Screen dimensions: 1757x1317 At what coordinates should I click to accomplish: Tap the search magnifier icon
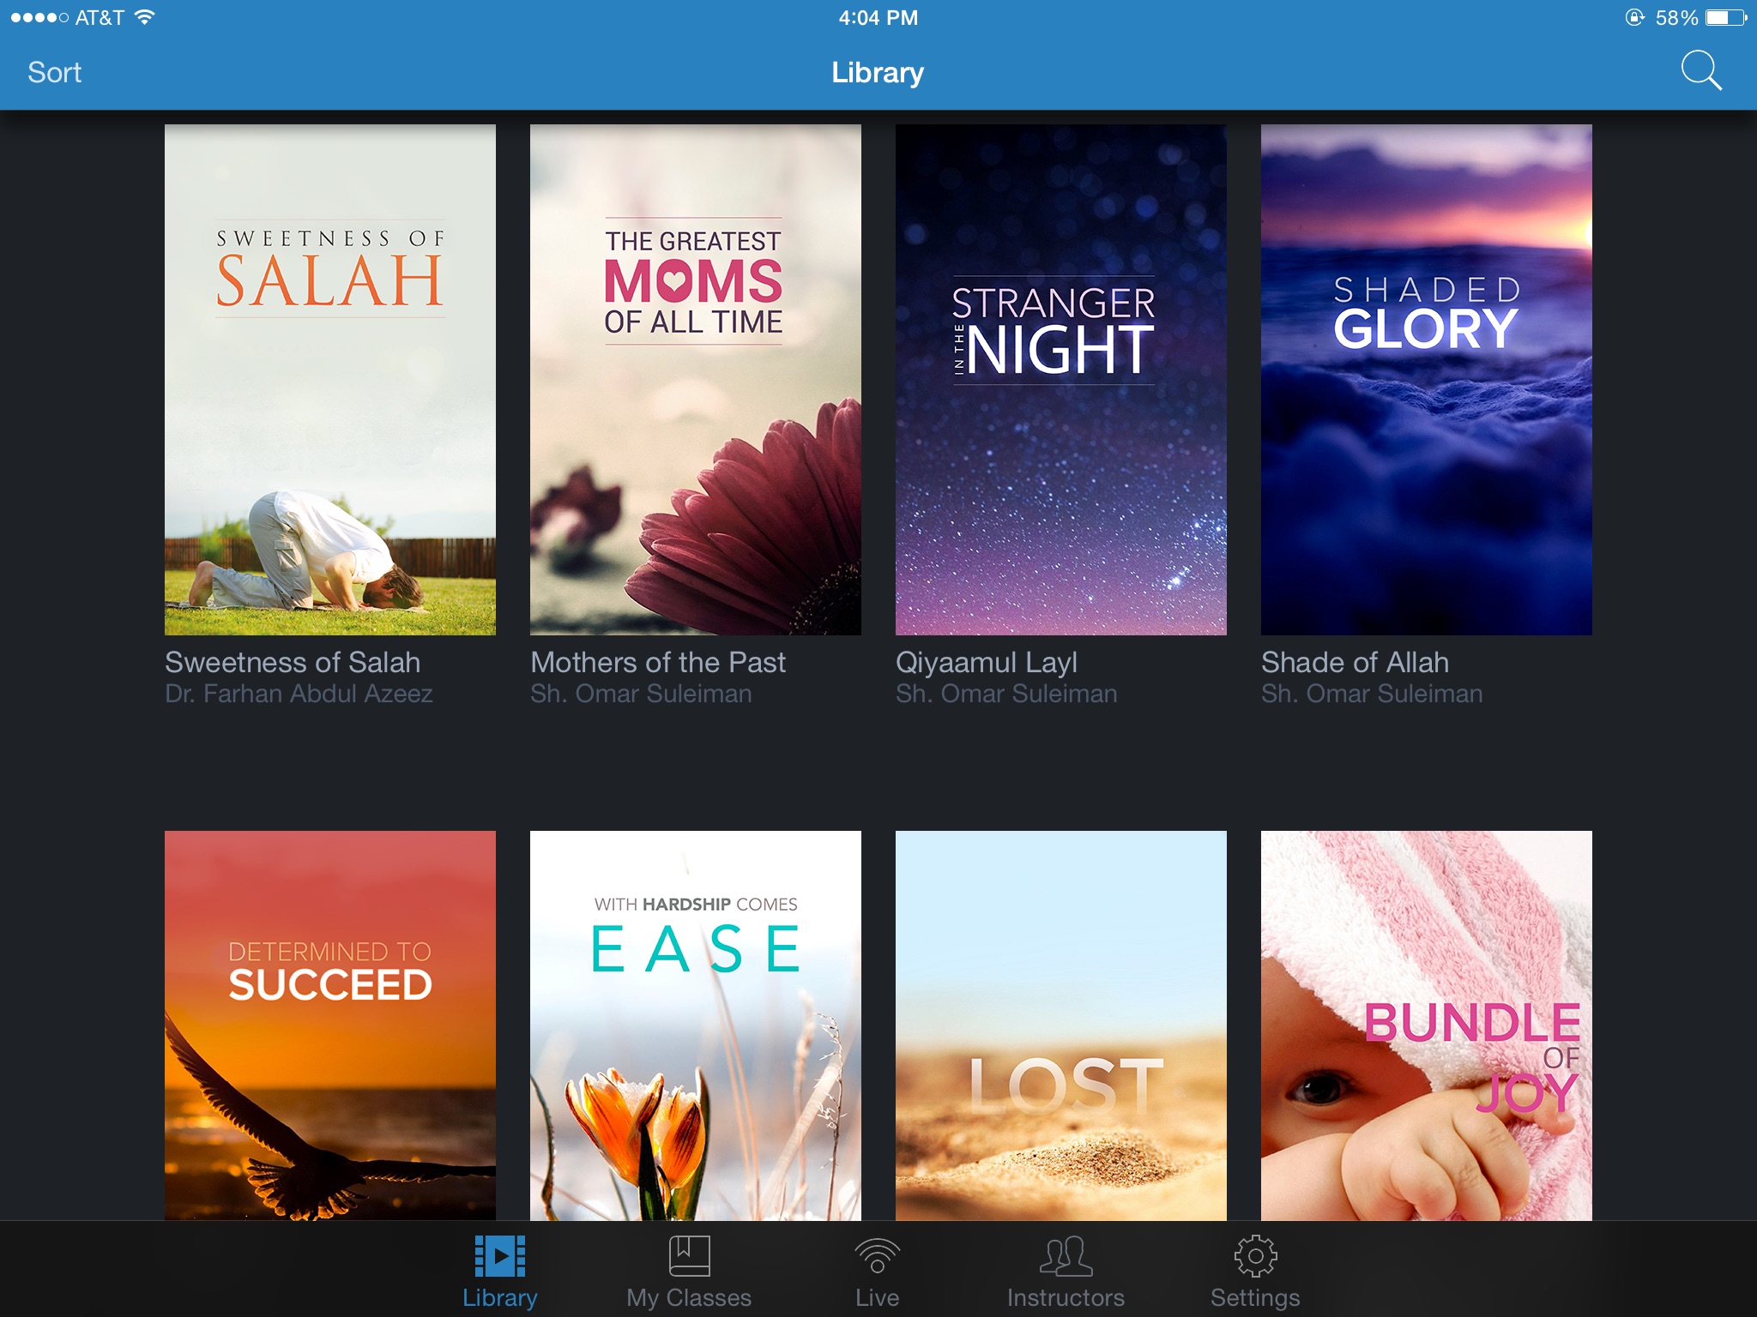click(1700, 70)
